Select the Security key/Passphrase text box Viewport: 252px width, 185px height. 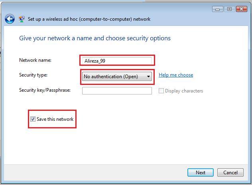coord(117,91)
